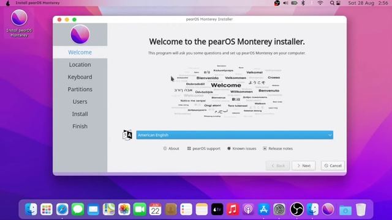392x220 pixels.
Task: Open System Preferences from the dock
Action: 279,209
